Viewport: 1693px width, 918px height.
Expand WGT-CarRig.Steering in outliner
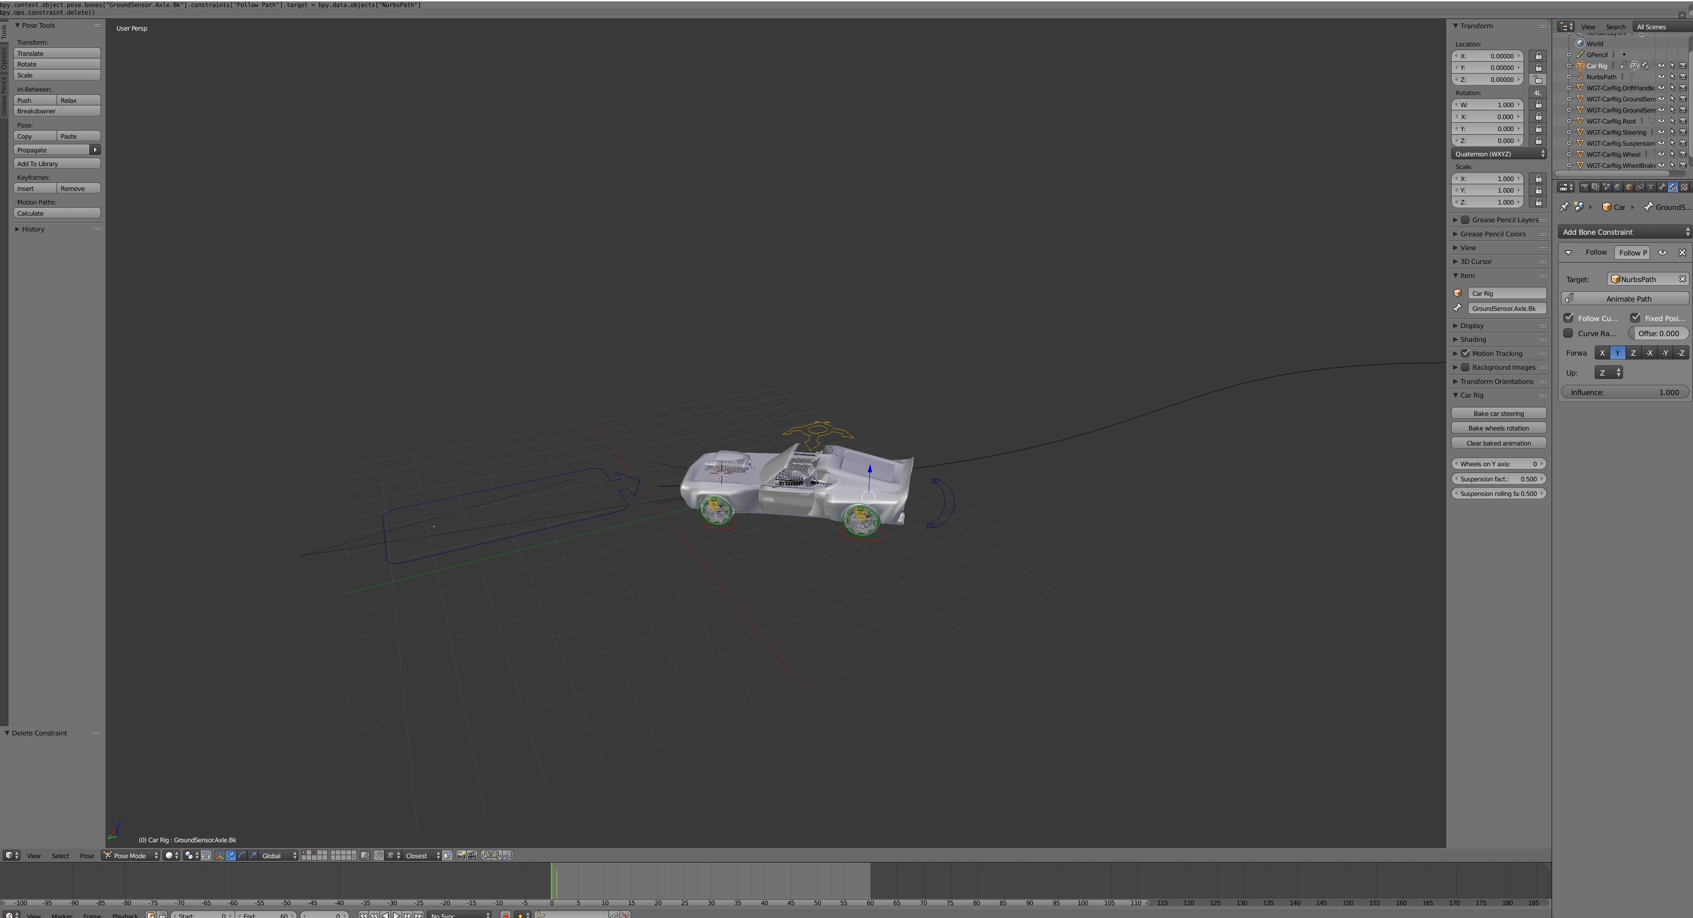coord(1569,132)
